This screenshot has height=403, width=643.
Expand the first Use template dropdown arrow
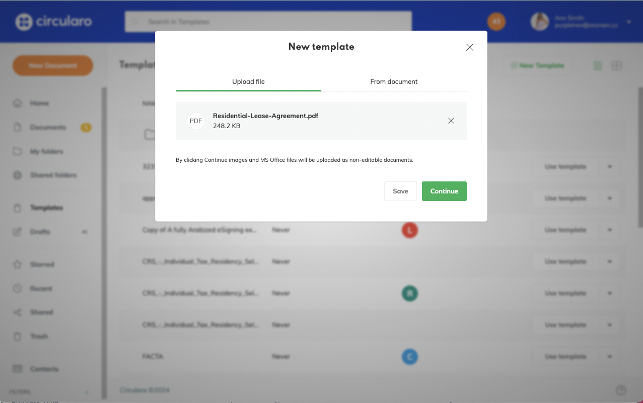coord(610,167)
